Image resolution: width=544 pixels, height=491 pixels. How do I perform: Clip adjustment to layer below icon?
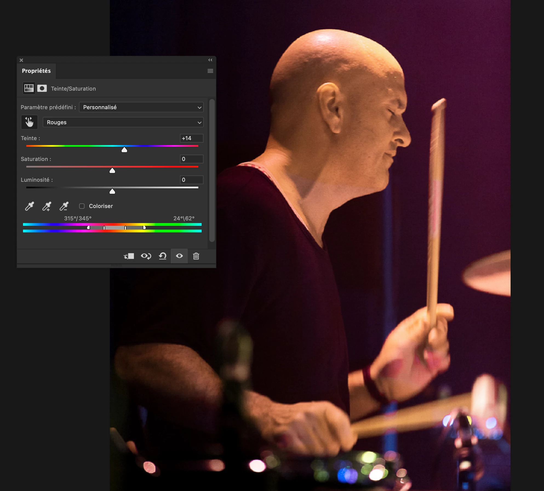(x=129, y=256)
